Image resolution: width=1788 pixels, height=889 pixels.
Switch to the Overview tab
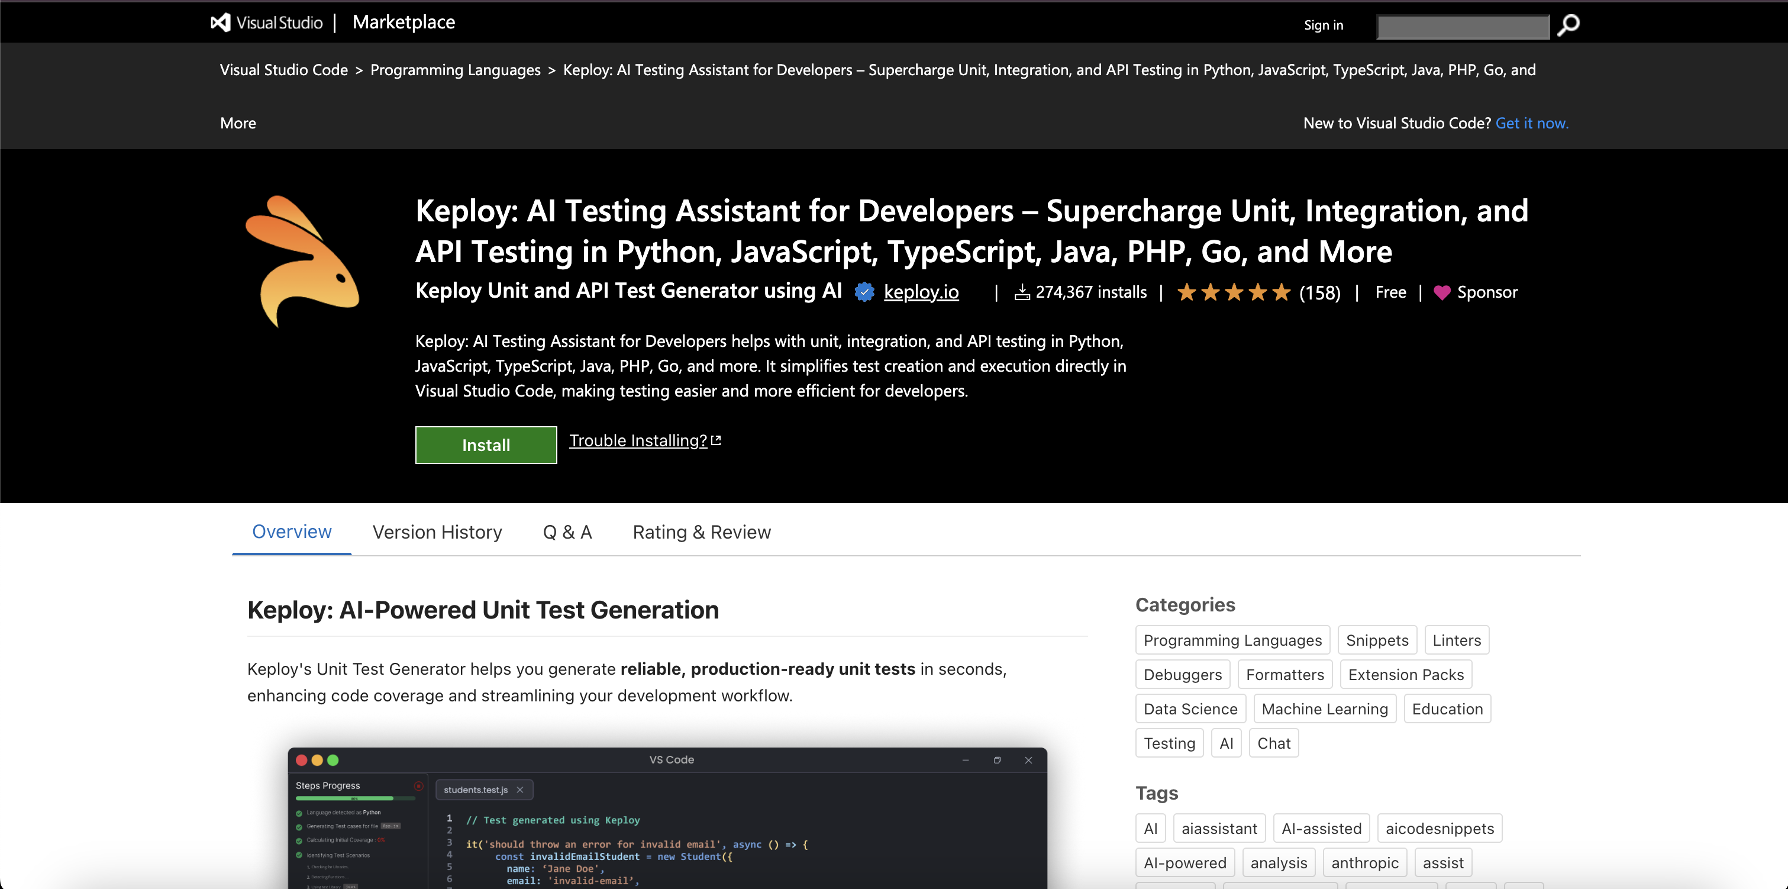292,532
